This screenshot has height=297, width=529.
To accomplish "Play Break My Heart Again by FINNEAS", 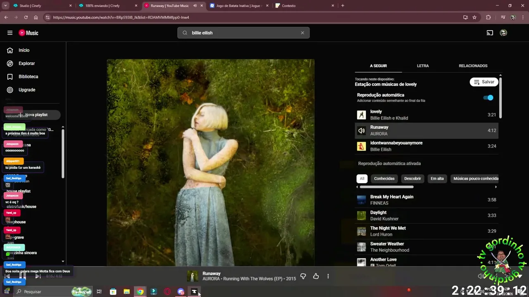I will click(427, 200).
